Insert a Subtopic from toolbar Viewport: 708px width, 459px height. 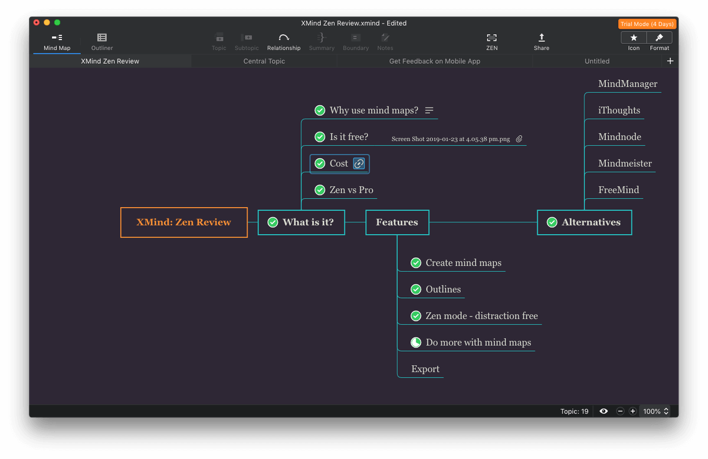(247, 42)
